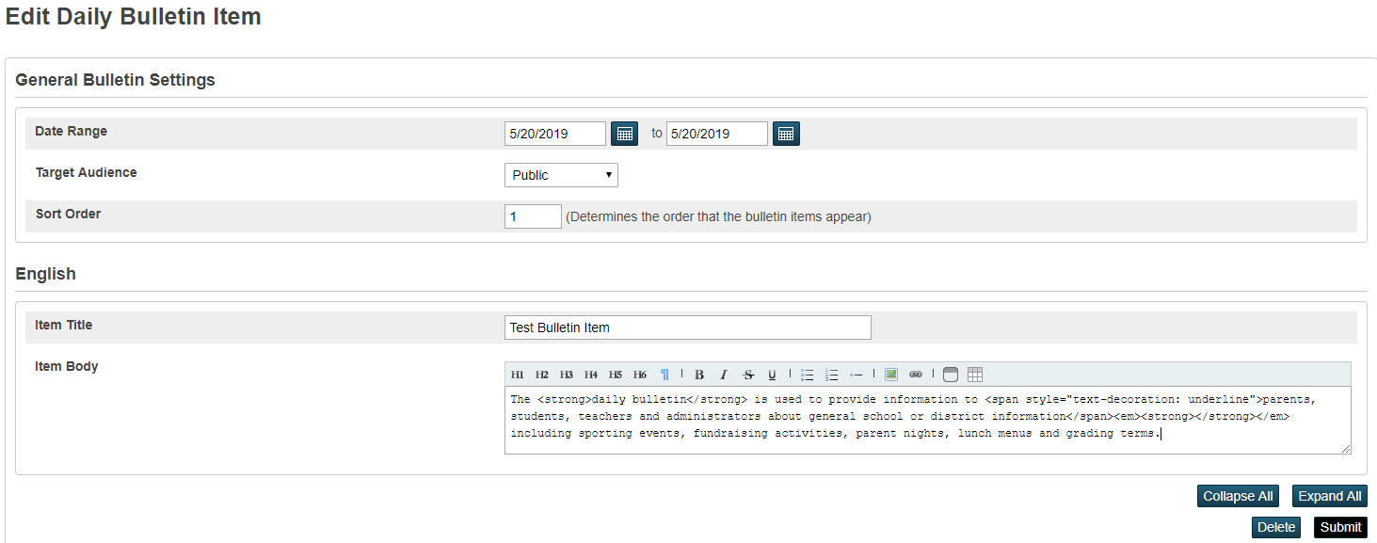Click the Target Audience label
Screen dimensions: 1377x543
86,172
